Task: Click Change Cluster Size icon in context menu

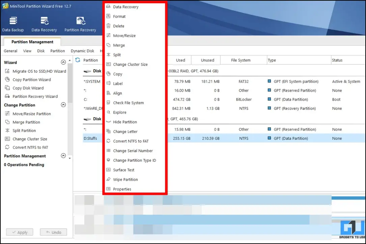Action: 108,64
